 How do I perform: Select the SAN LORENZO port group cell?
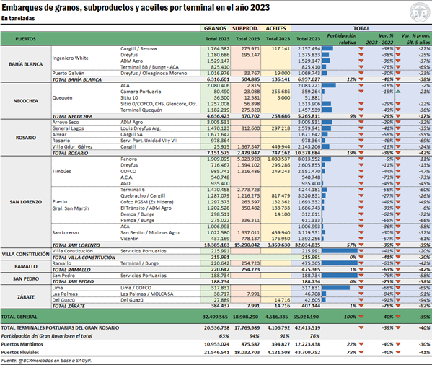point(26,202)
